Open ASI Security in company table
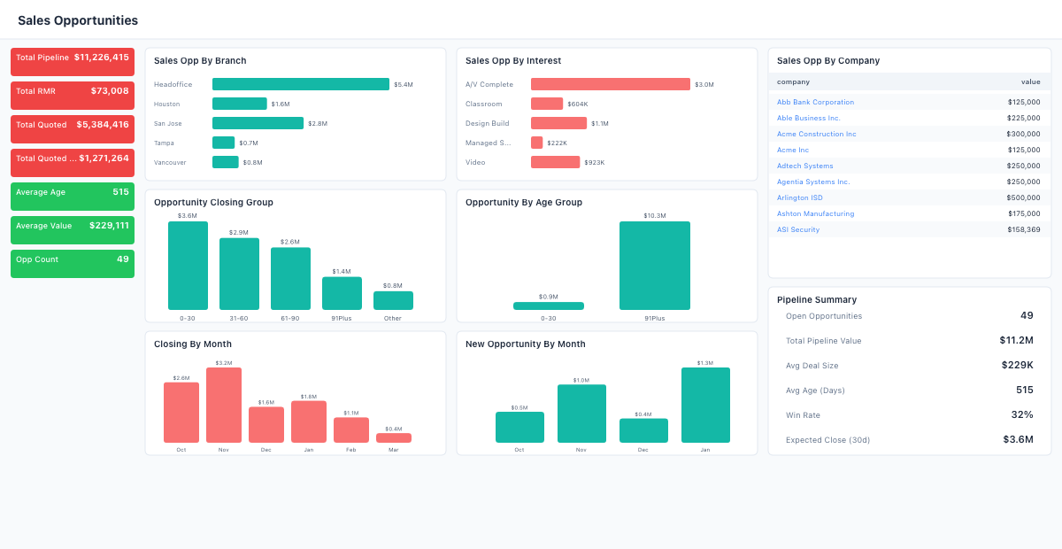The height and width of the screenshot is (549, 1062). tap(797, 229)
